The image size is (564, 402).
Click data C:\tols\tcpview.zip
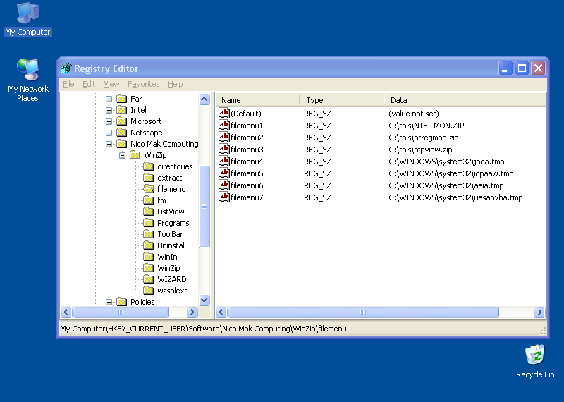(x=420, y=150)
